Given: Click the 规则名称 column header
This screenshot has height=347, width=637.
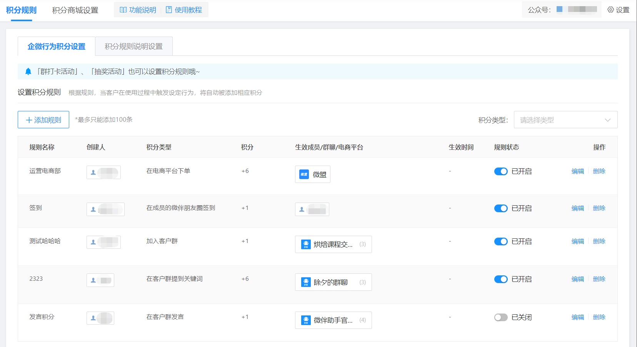Looking at the screenshot, I should pyautogui.click(x=42, y=147).
